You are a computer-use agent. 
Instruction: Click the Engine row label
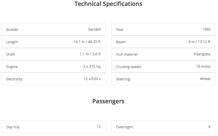tap(12, 67)
